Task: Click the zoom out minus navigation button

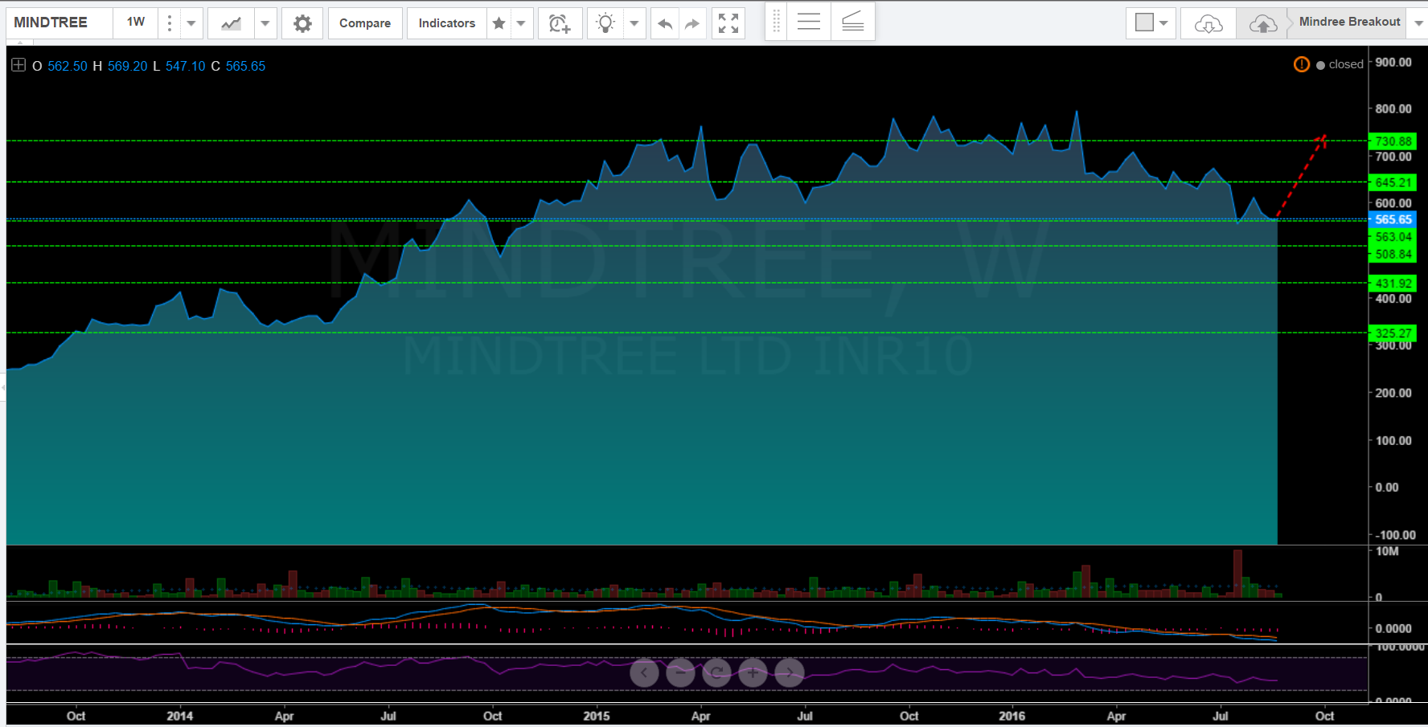Action: (x=680, y=672)
